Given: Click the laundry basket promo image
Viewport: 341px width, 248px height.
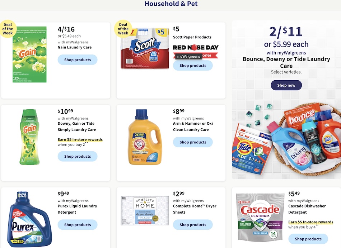Looking at the screenshot, I should pyautogui.click(x=286, y=140).
